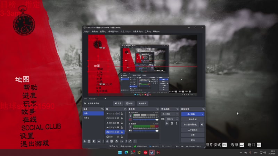
Task: Add a new scene with the plus icon
Action: pyautogui.click(x=84, y=141)
